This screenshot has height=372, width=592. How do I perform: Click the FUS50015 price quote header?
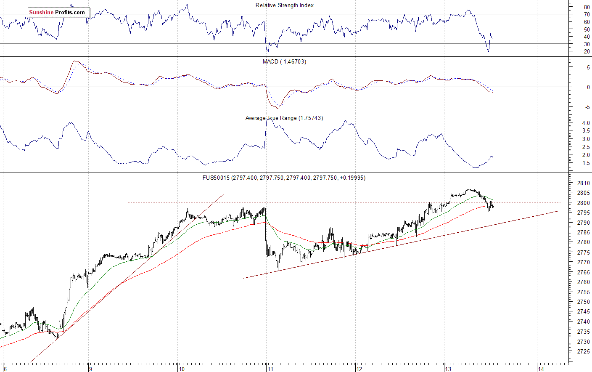(x=284, y=178)
